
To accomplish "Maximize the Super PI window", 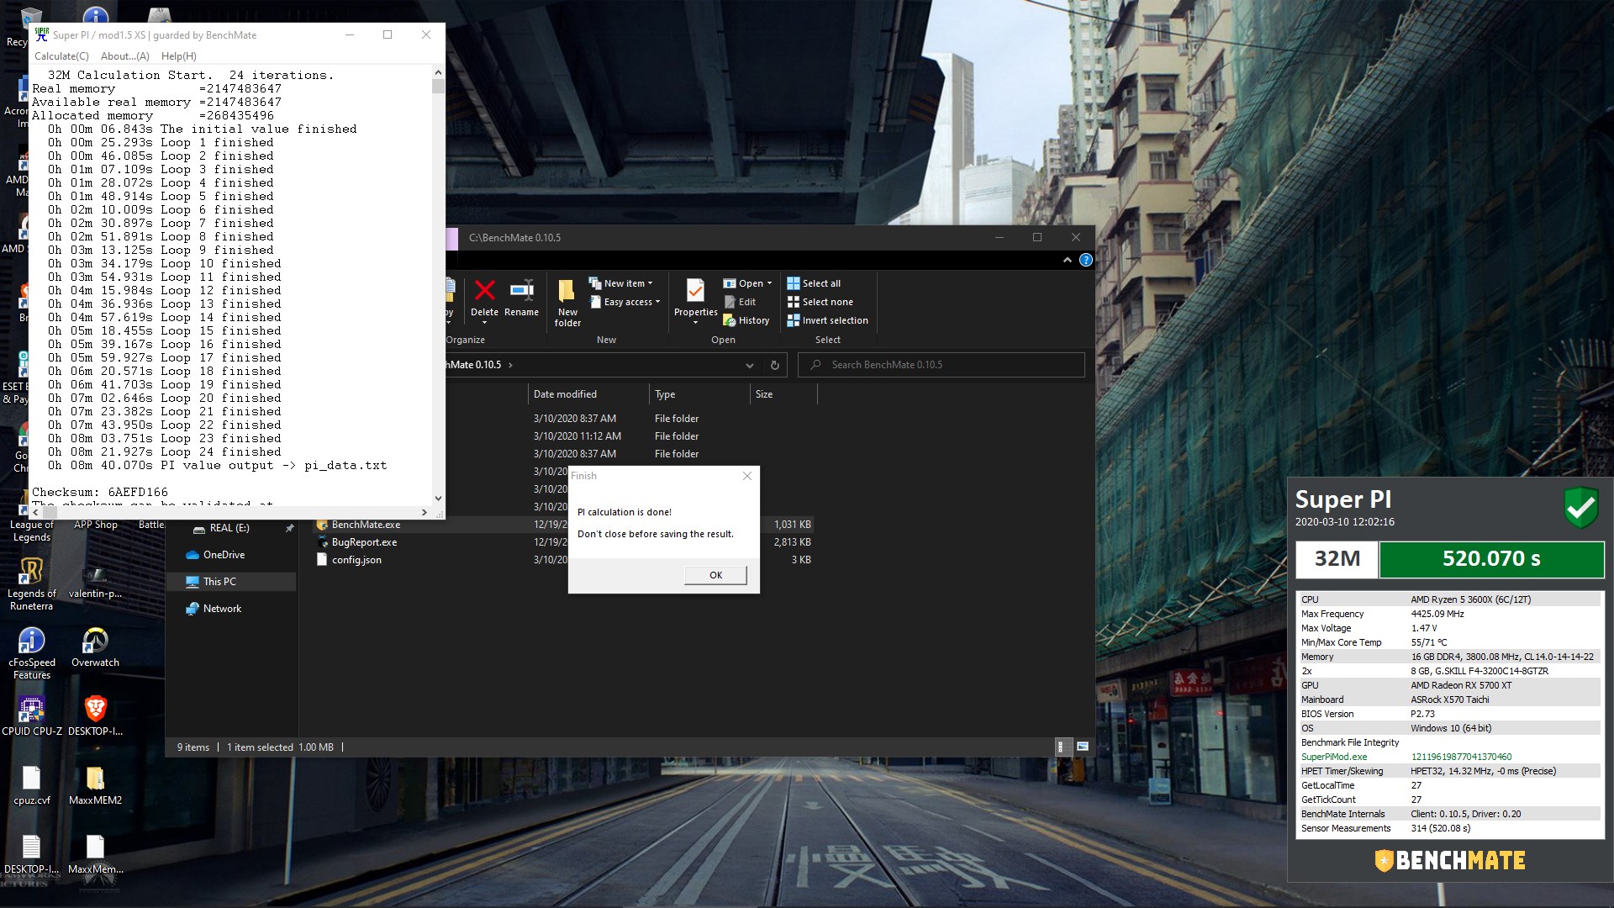I will [388, 34].
